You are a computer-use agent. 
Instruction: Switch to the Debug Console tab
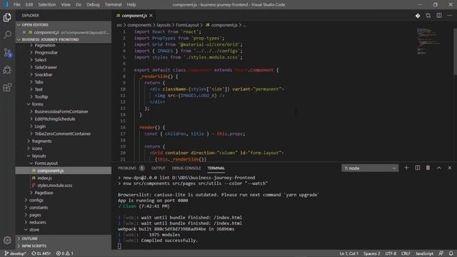point(186,168)
